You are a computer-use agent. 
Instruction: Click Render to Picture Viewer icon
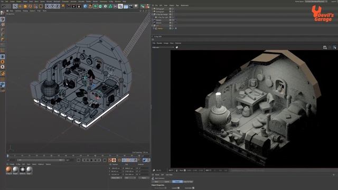click(74, 6)
